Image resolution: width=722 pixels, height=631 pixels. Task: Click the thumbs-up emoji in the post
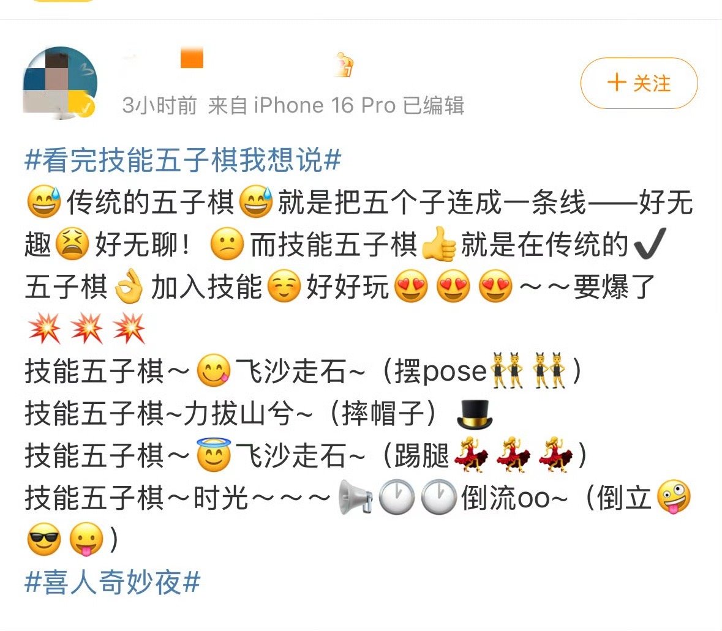438,244
